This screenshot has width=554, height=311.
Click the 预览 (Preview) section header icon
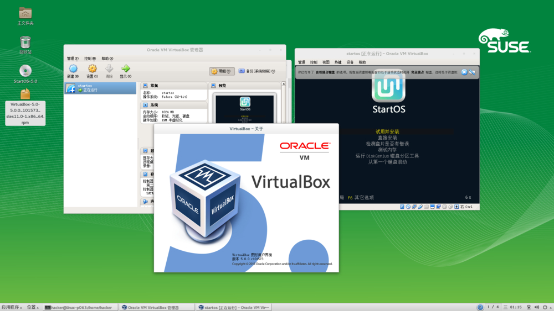point(213,86)
